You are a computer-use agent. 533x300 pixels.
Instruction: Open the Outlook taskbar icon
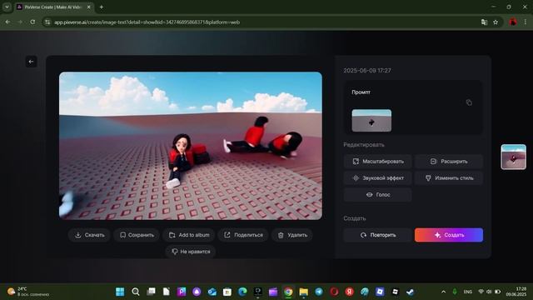[x=212, y=292]
